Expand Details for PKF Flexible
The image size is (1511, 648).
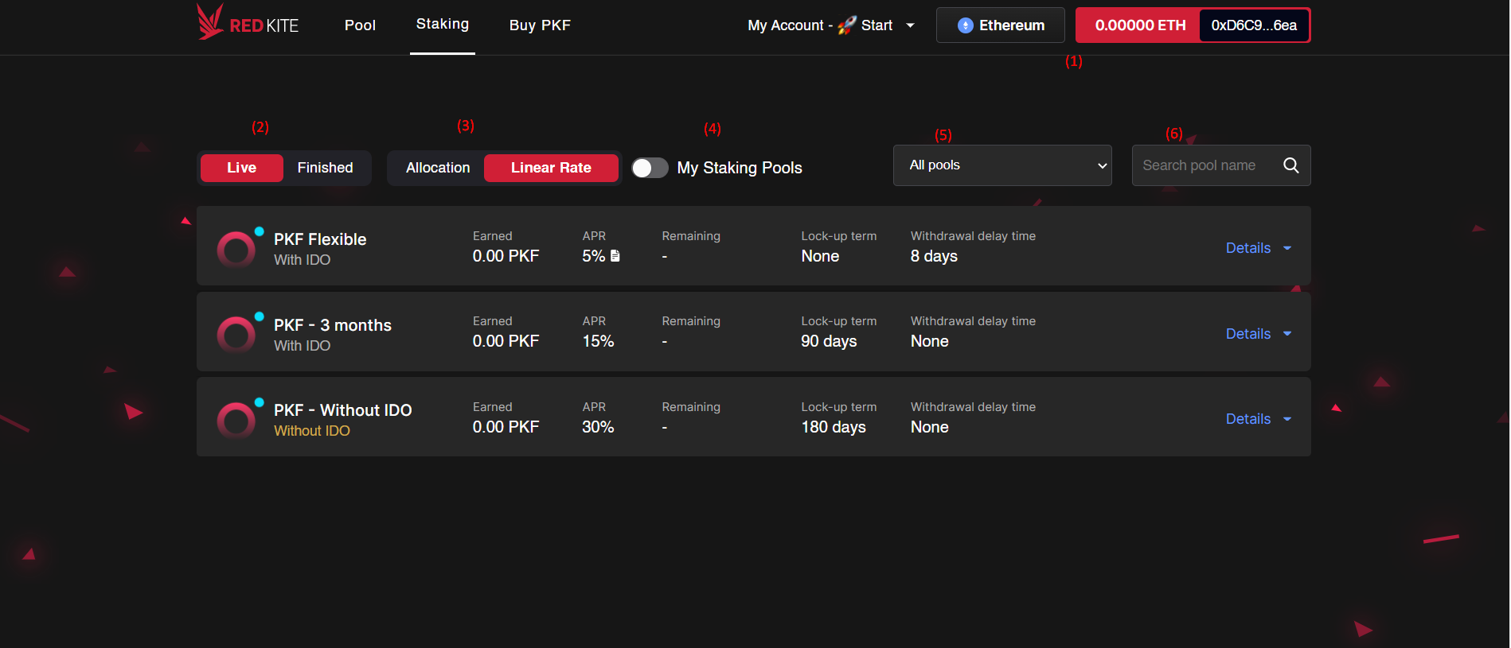[1259, 248]
